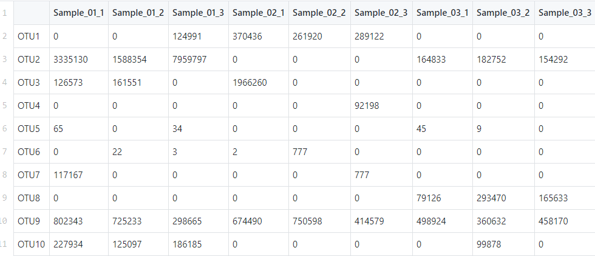The height and width of the screenshot is (256, 595).
Task: Select the OTU6 row label
Action: point(32,152)
